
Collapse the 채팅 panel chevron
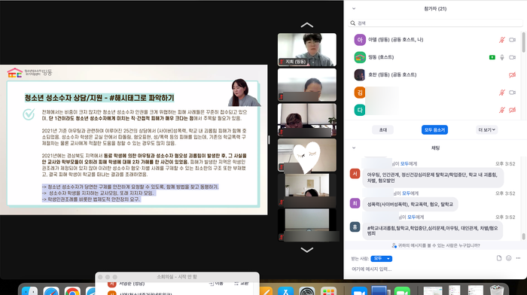354,147
